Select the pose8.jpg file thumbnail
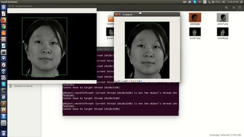 coord(223,32)
